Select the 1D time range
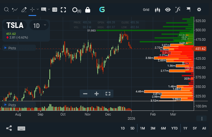This screenshot has height=137, width=212. [x=123, y=128]
